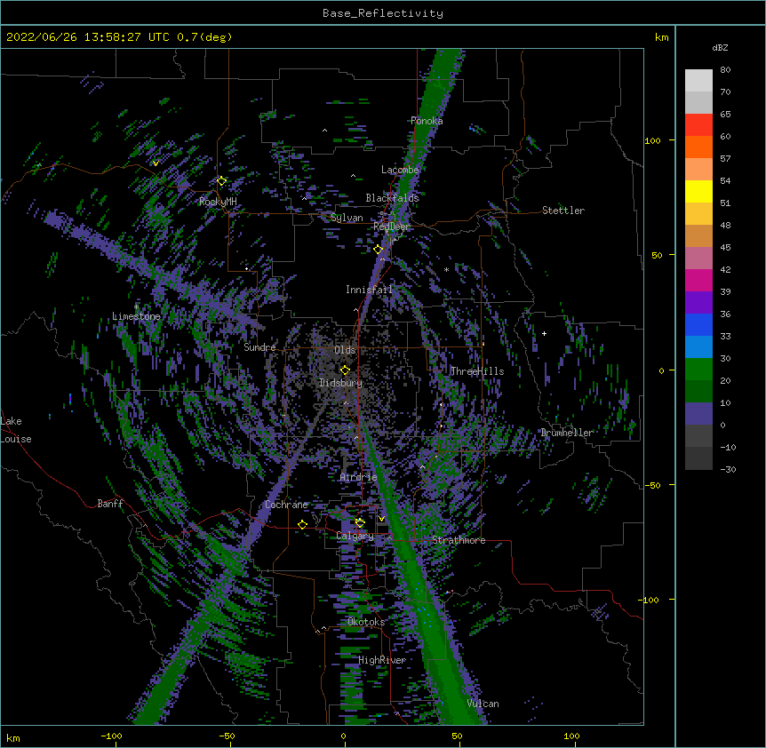Click the Limestone label

(x=136, y=316)
